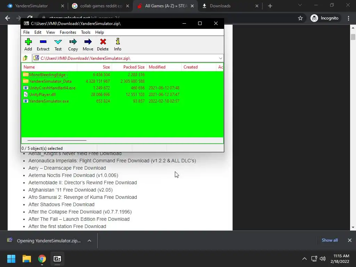Open After Shadows Free Download link
356x267 pixels.
pos(61,204)
